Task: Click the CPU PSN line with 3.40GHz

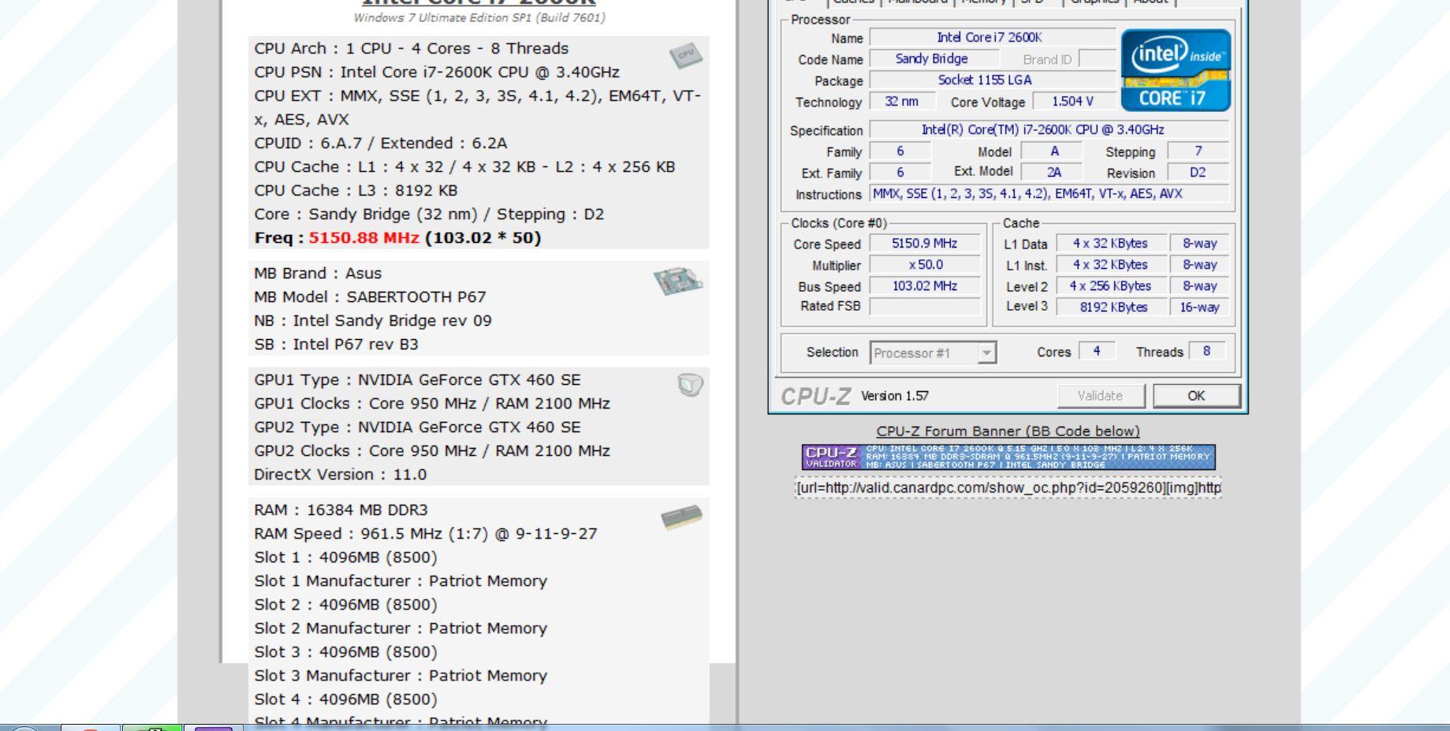Action: point(437,73)
